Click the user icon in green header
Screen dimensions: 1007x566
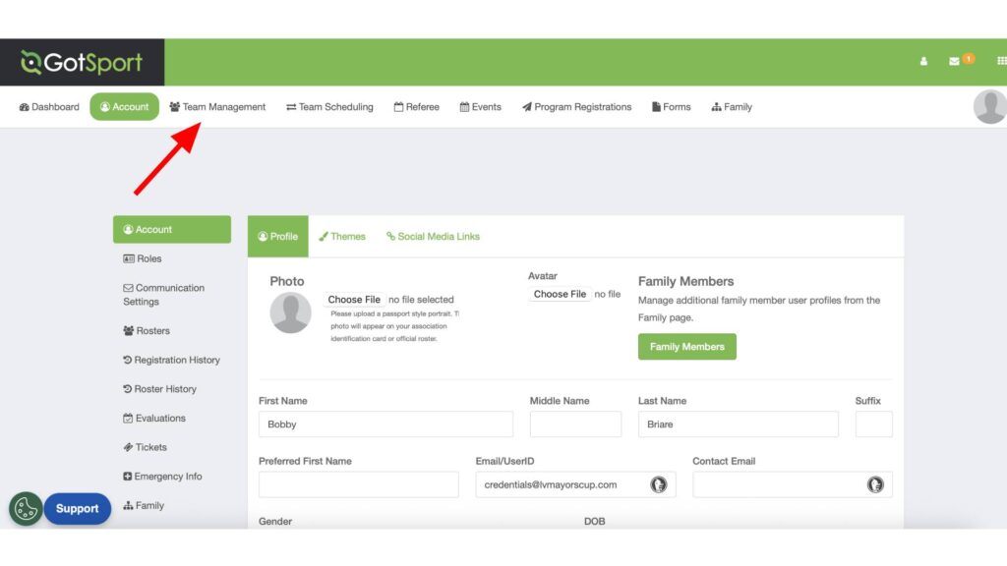[923, 61]
